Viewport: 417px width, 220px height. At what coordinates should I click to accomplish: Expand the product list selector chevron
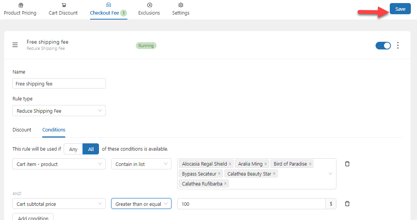click(x=330, y=174)
